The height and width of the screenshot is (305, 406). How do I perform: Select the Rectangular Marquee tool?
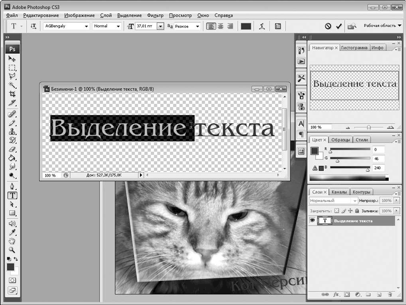(x=12, y=67)
